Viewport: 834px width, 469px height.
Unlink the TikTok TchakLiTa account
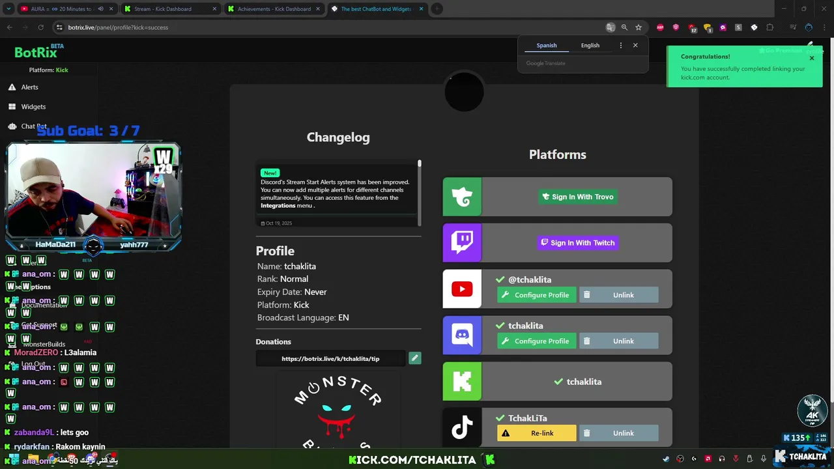618,433
